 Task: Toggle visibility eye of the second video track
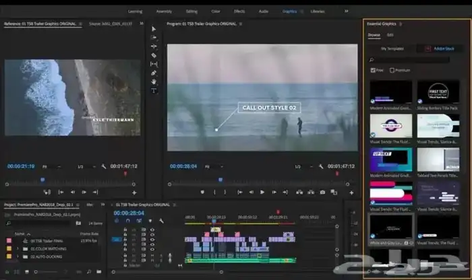coord(152,235)
